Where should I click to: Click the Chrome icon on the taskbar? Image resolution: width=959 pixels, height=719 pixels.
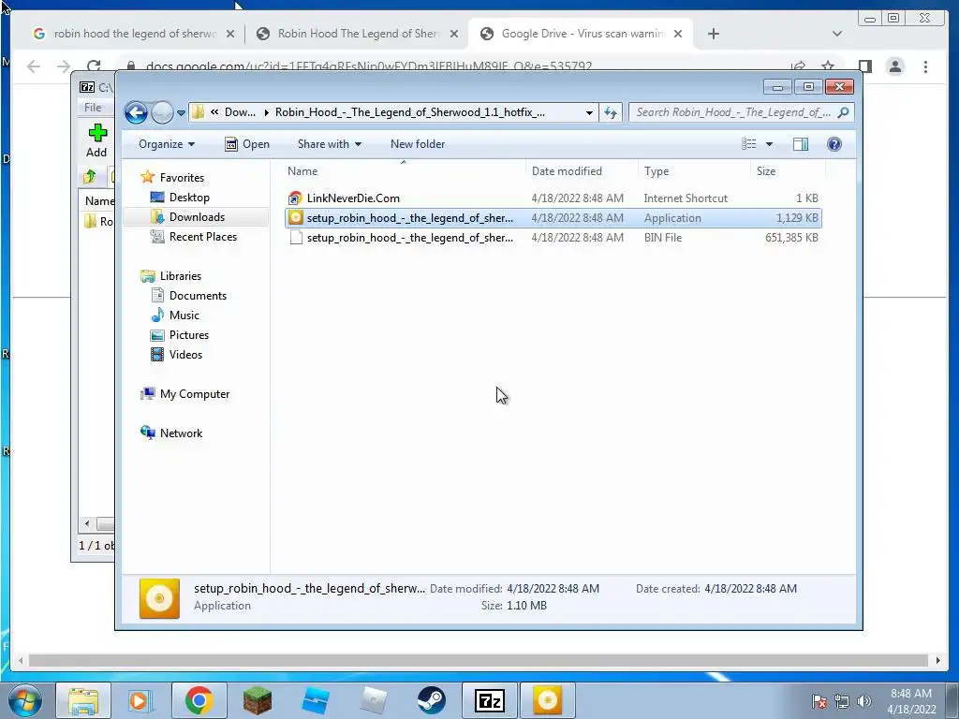pyautogui.click(x=199, y=700)
